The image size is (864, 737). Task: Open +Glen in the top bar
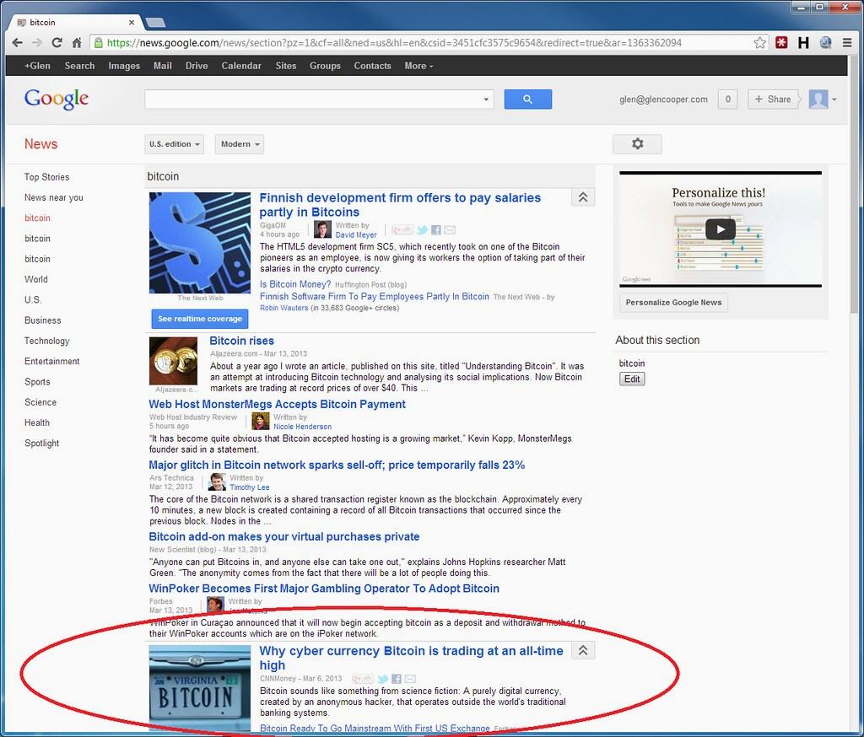pos(37,66)
